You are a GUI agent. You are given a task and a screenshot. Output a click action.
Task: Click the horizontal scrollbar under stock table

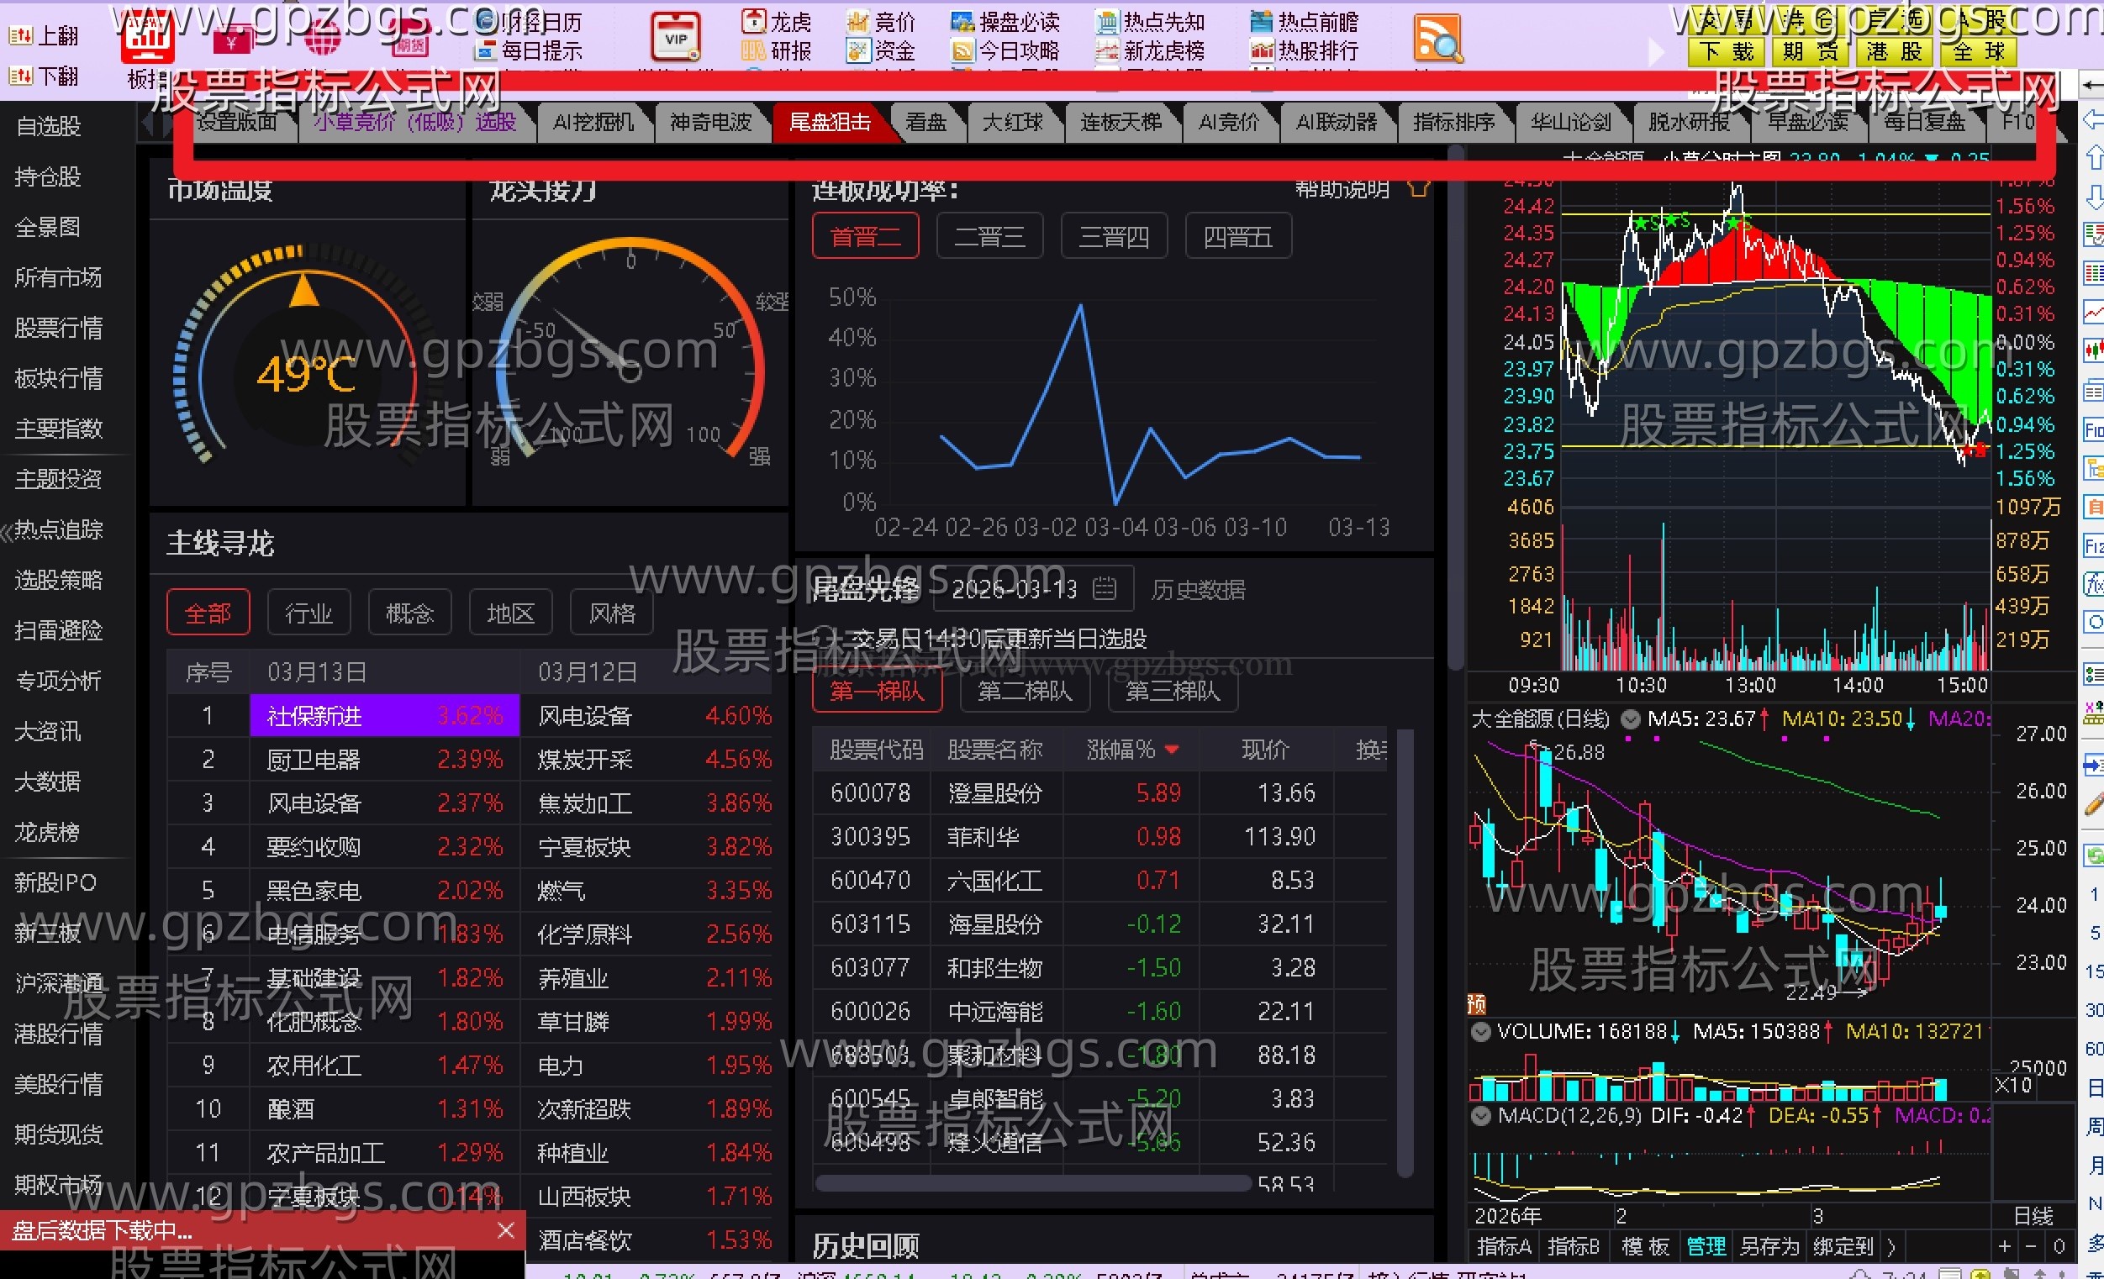(x=1032, y=1183)
